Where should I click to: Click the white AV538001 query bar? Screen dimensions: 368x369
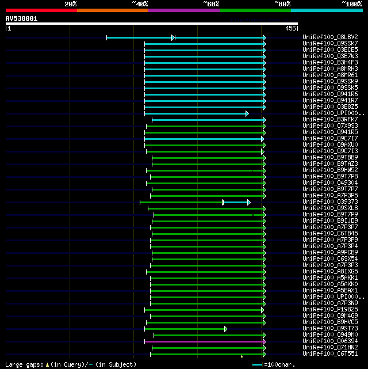(152, 24)
